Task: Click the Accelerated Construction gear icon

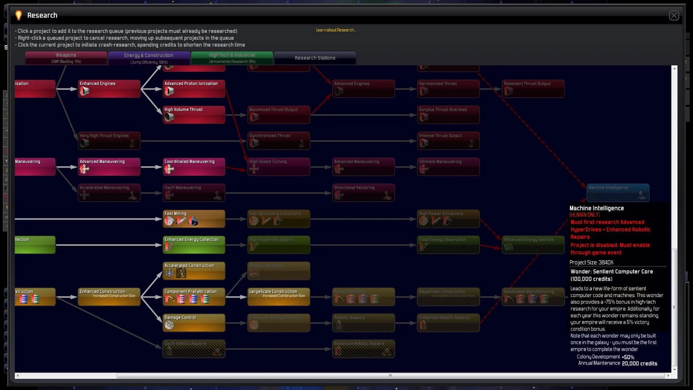Action: click(x=170, y=274)
